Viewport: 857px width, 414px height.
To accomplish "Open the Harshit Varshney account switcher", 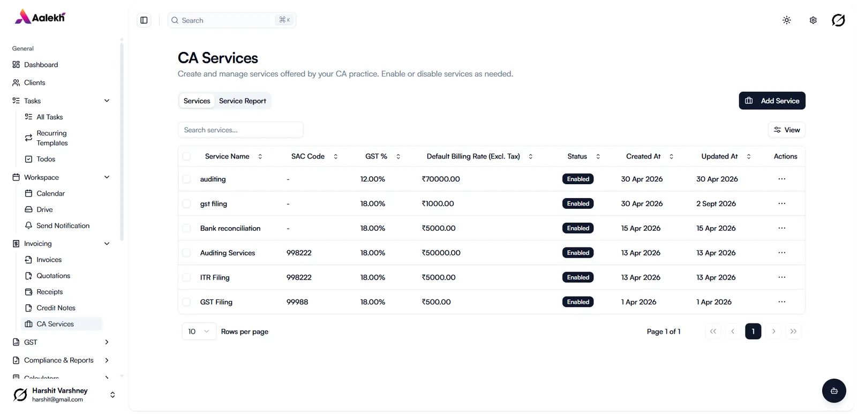I will 64,395.
